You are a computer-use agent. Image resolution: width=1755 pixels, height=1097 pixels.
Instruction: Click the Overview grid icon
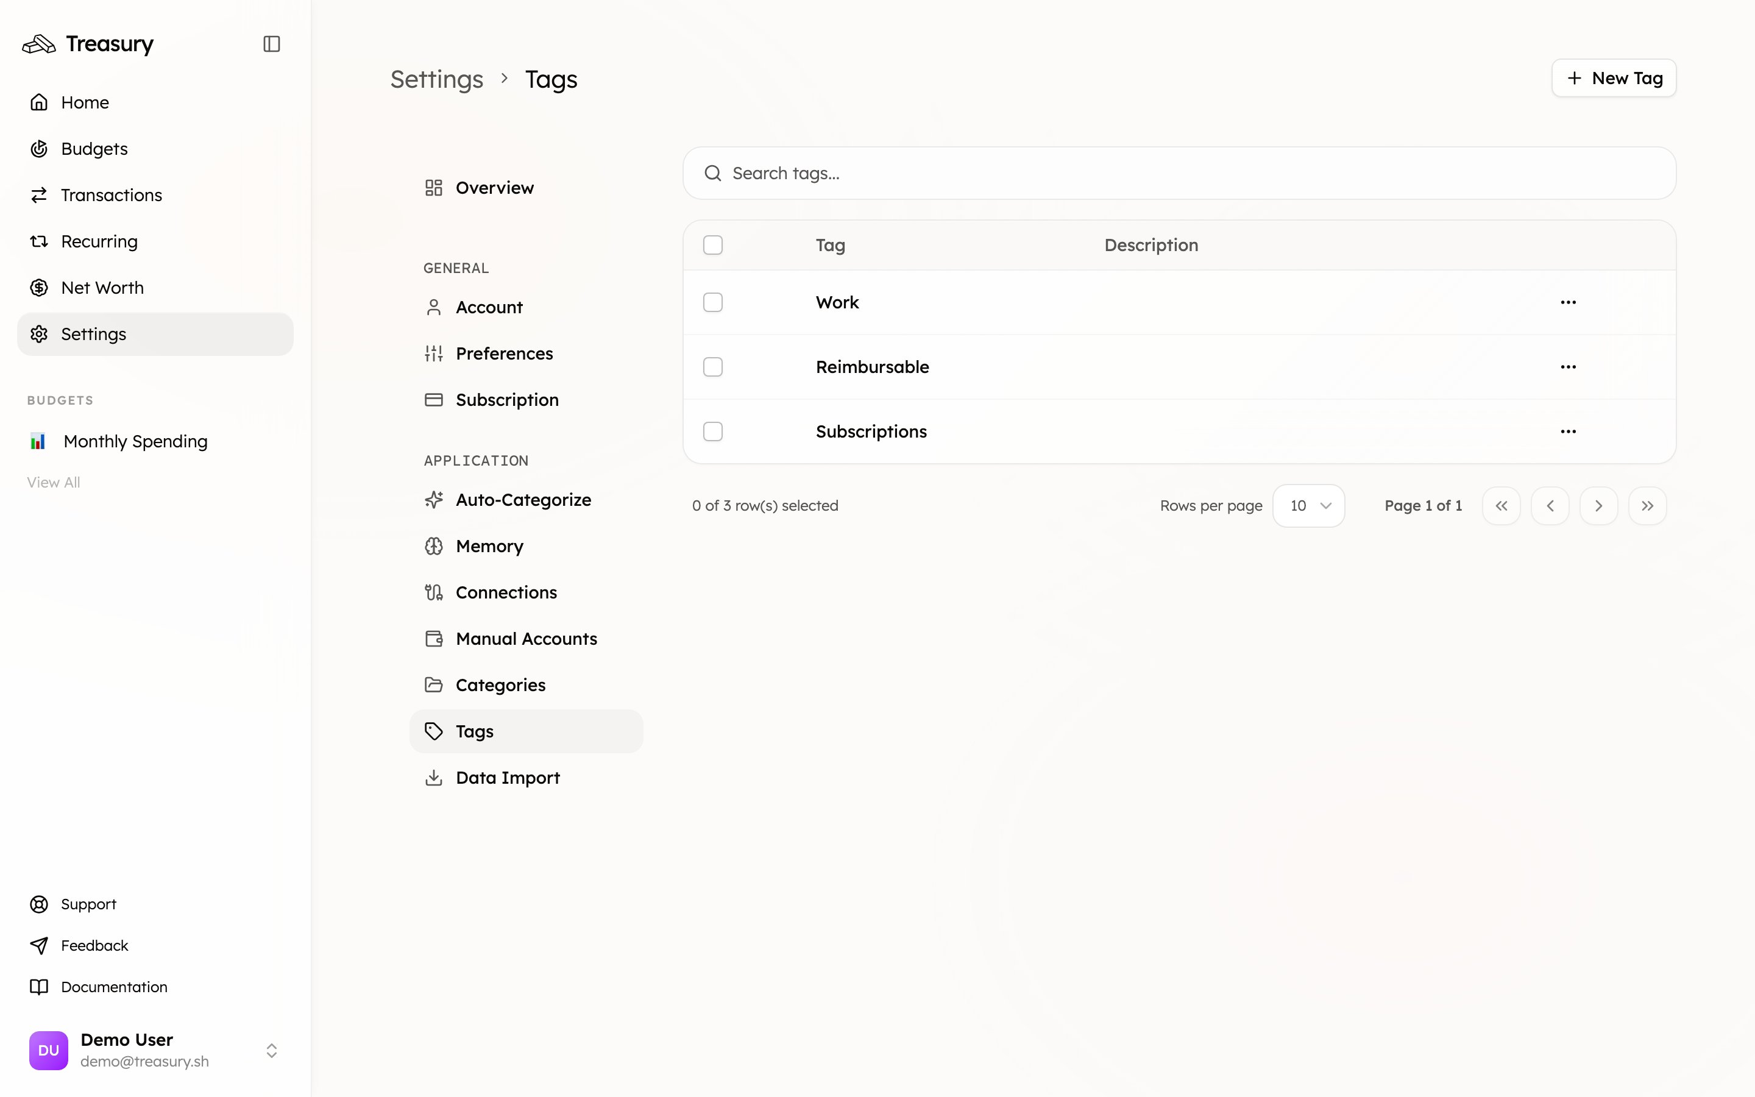434,188
